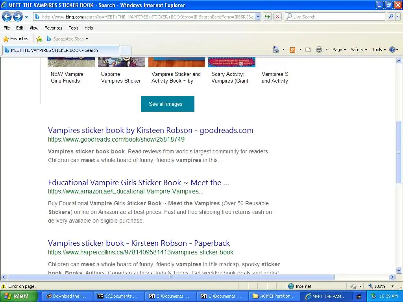Viewport: 403px width, 302px height.
Task: Click the Read Mail icon
Action: click(308, 50)
